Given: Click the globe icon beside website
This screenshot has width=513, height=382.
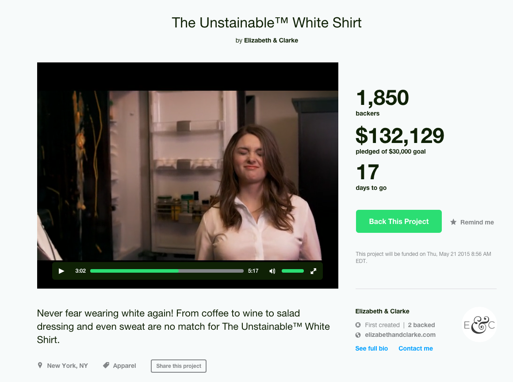Looking at the screenshot, I should click(x=358, y=335).
